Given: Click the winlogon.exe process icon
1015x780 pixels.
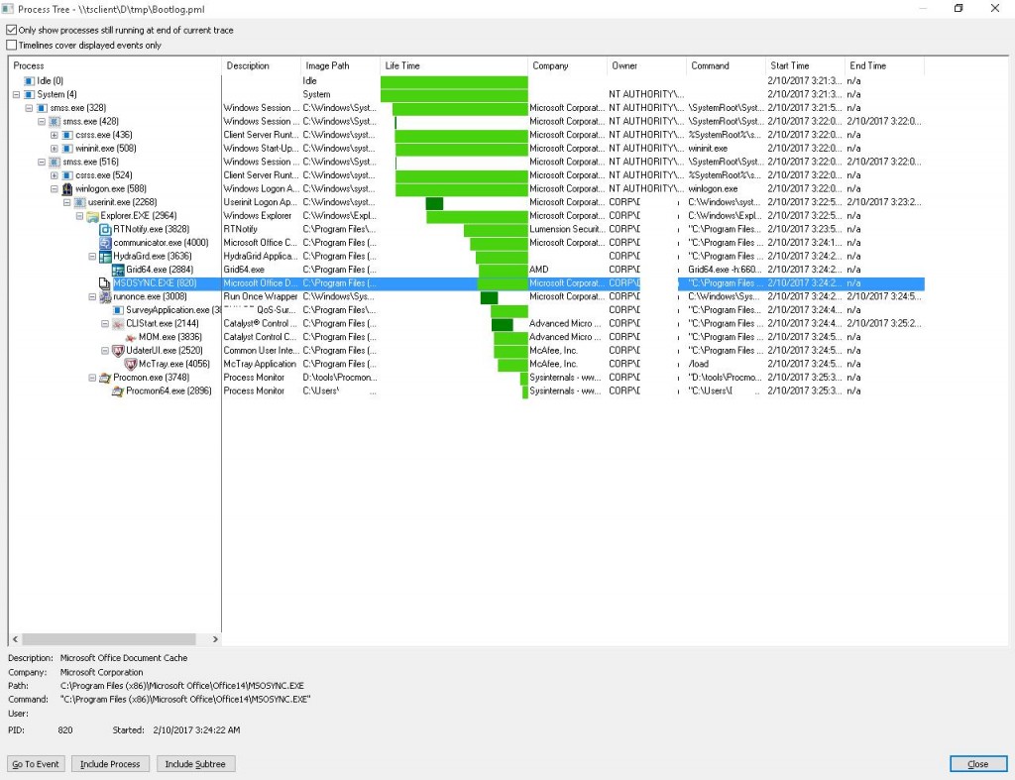Looking at the screenshot, I should [69, 188].
